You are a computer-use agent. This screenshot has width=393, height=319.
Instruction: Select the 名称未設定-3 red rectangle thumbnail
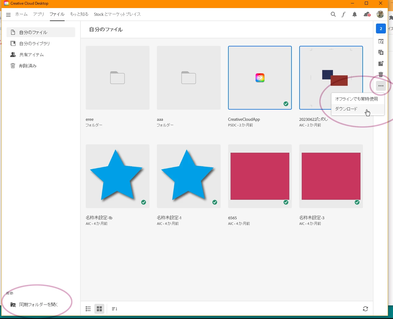[331, 176]
